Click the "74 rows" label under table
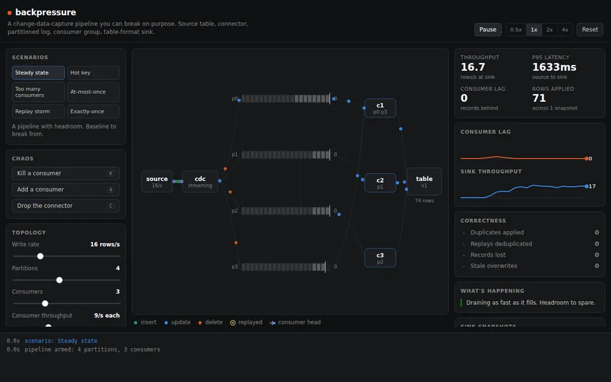Viewport: 611px width, 382px height. 424,201
